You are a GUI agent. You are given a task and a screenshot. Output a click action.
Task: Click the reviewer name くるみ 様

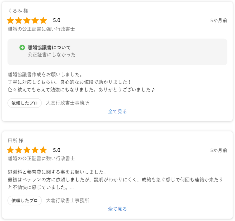tap(18, 11)
